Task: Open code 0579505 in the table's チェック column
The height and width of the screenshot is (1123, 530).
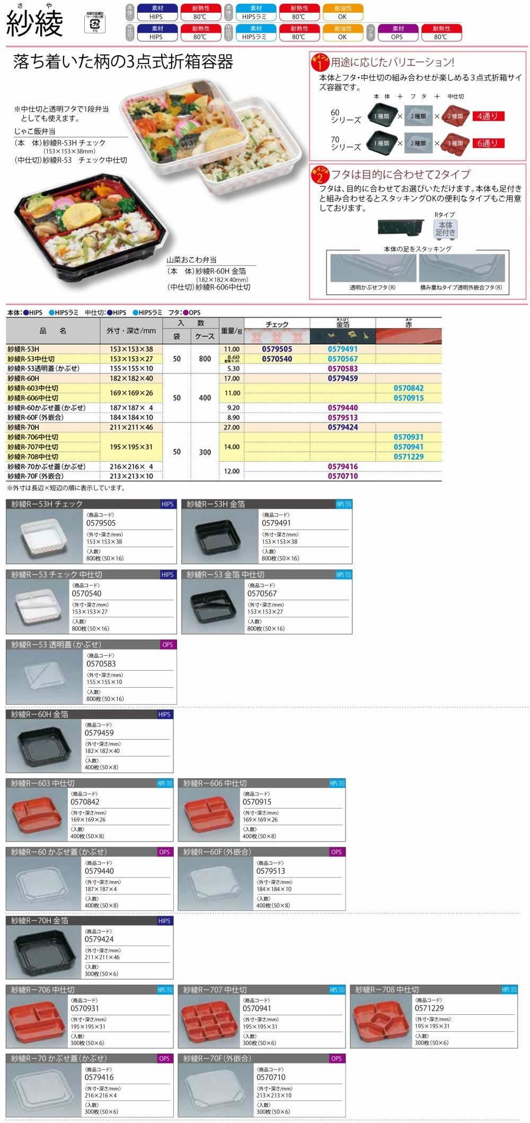Action: tap(277, 349)
